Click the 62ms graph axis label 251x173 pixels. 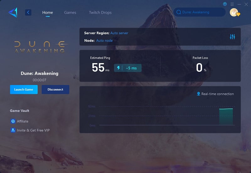92,106
